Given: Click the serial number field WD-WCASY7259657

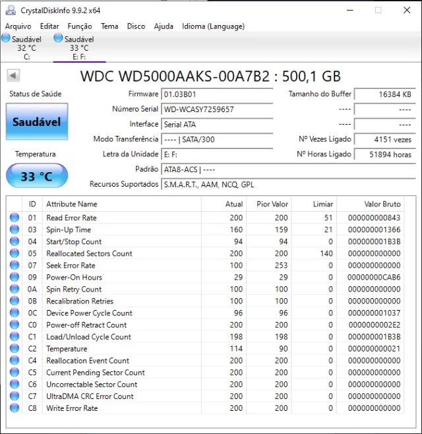Looking at the screenshot, I should click(217, 109).
